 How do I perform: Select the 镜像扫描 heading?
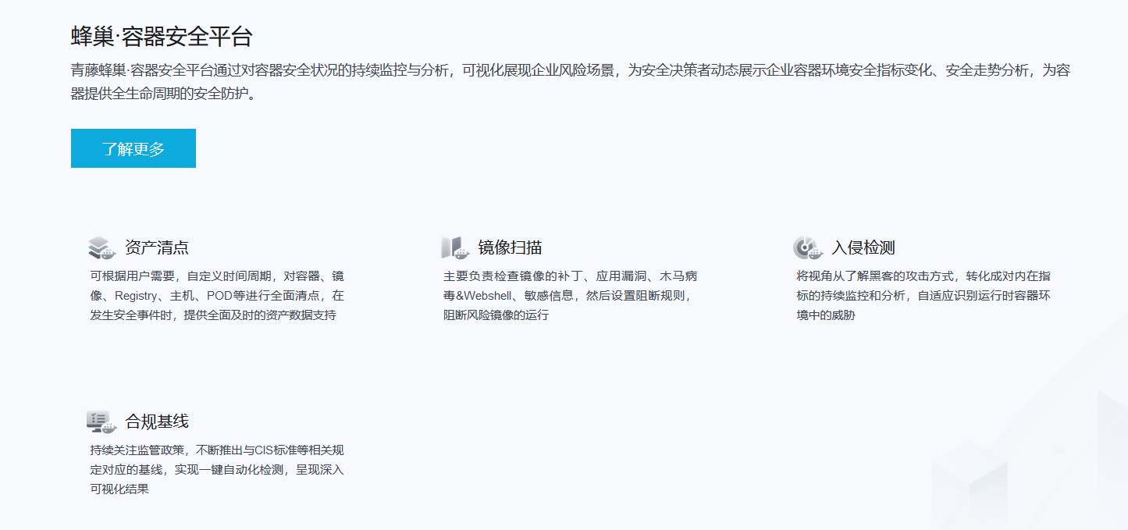click(510, 248)
